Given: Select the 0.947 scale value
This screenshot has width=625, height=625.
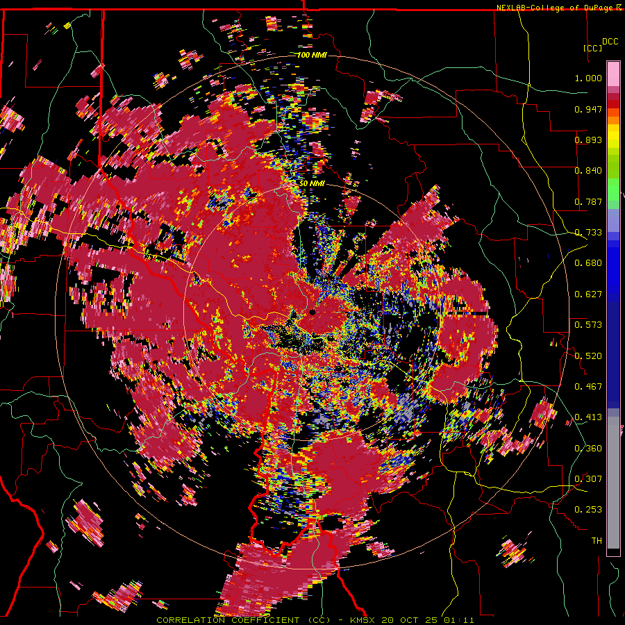Looking at the screenshot, I should coord(588,109).
